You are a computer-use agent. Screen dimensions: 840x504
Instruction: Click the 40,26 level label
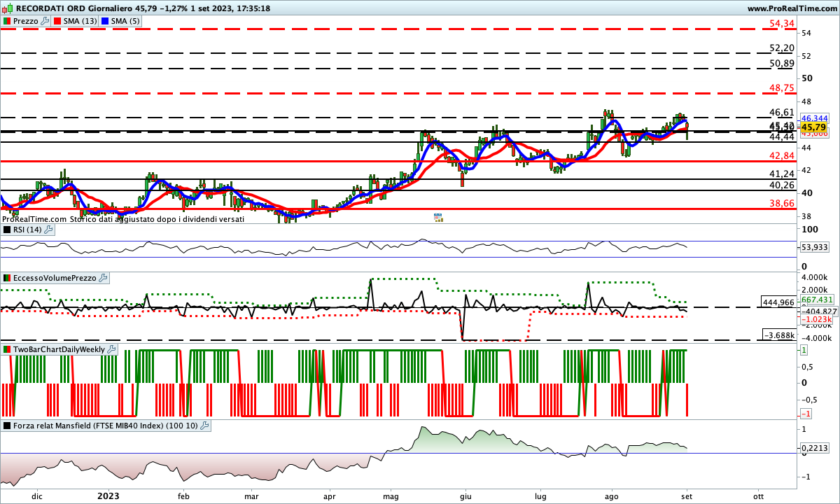click(781, 185)
